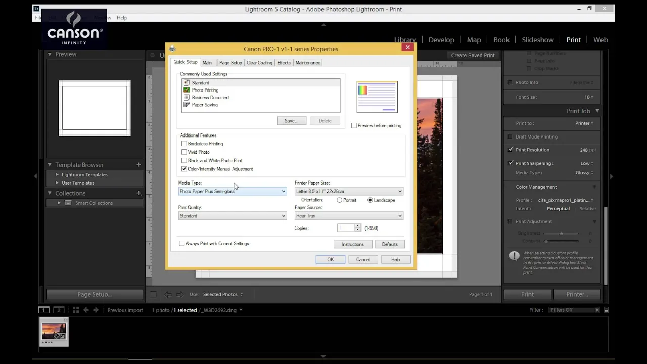Open the Print Sharpening Low dropdown

tap(587, 163)
